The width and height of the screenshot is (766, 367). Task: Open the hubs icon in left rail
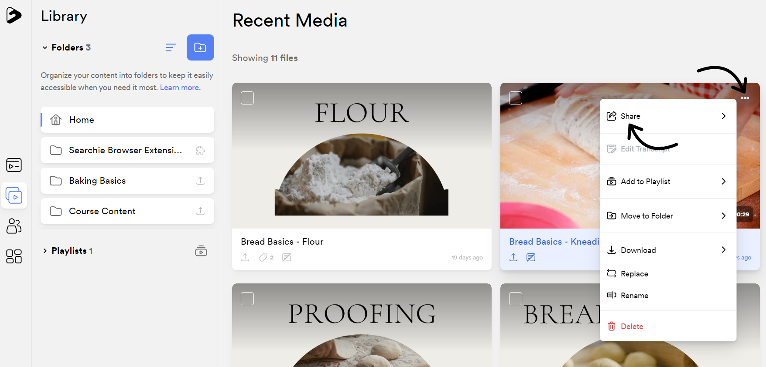pyautogui.click(x=14, y=165)
